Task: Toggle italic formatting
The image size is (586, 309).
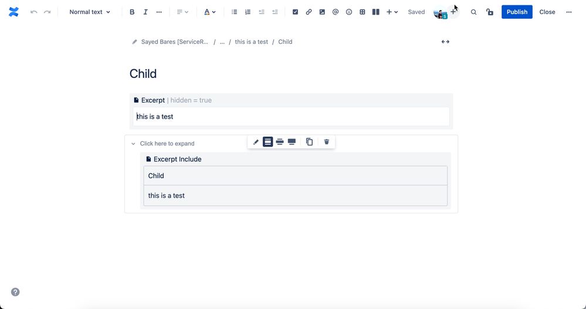Action: tap(145, 12)
